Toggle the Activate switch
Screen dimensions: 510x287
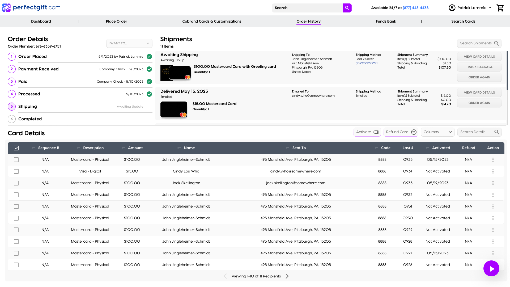[x=376, y=132]
